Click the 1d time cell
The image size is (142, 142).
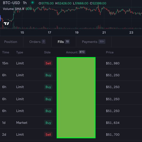point(4,123)
